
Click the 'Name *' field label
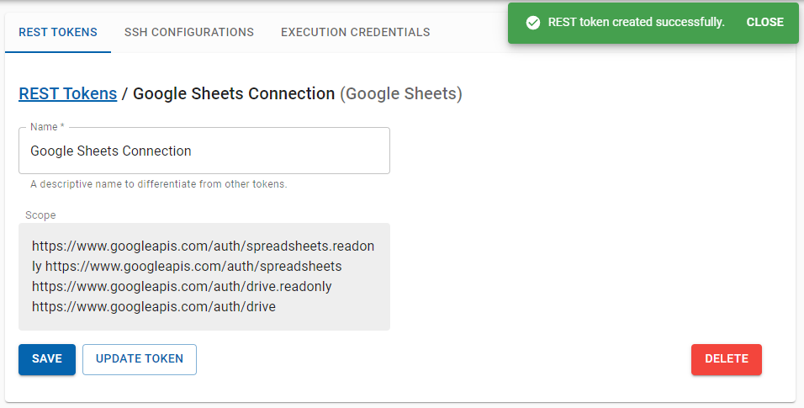(45, 127)
